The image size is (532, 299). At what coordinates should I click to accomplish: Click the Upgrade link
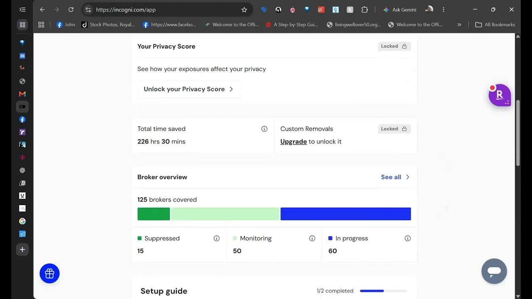293,142
